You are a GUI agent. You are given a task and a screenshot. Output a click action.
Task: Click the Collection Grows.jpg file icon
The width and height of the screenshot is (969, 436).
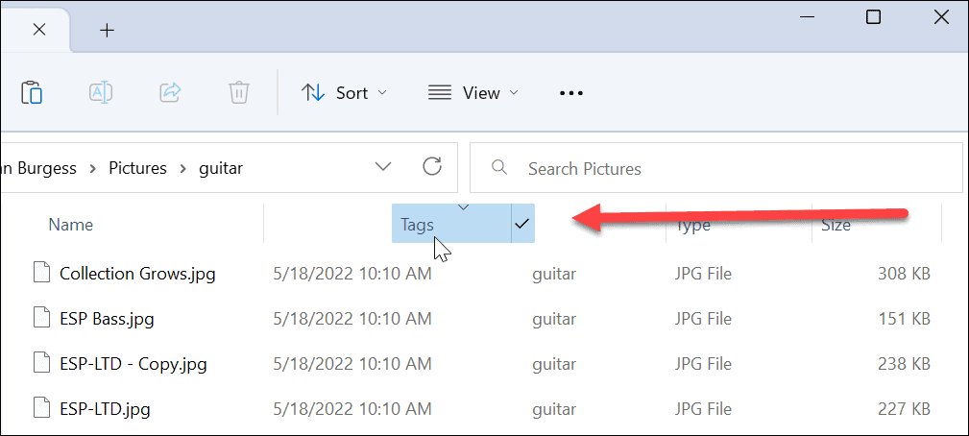tap(40, 274)
